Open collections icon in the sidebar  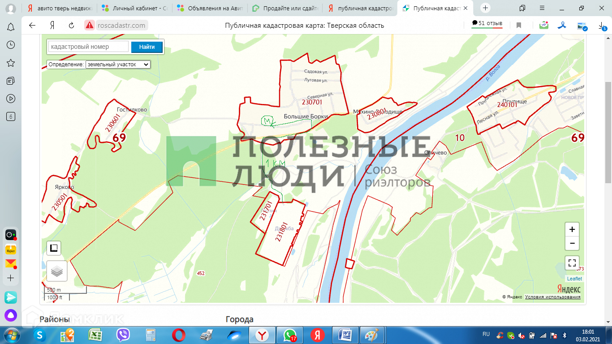click(x=11, y=81)
